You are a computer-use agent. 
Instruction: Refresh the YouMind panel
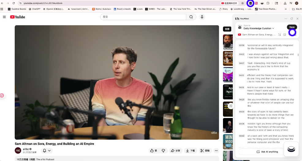(x=292, y=19)
